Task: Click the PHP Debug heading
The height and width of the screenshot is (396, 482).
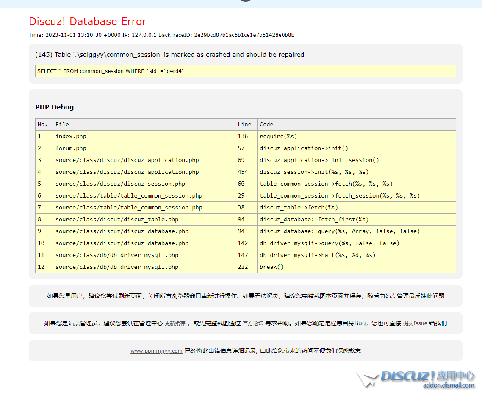Action: click(54, 107)
